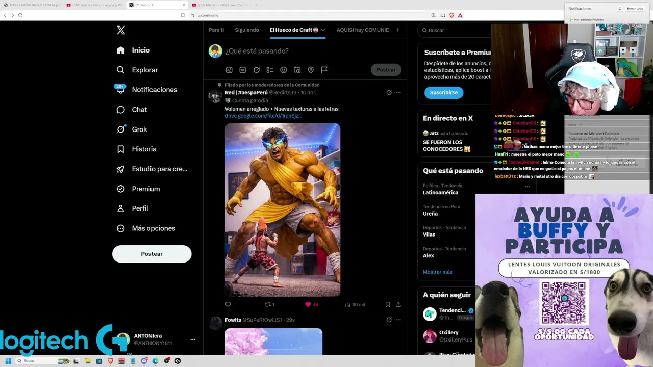
Task: Go to Inicio in the sidebar
Action: pyautogui.click(x=133, y=50)
